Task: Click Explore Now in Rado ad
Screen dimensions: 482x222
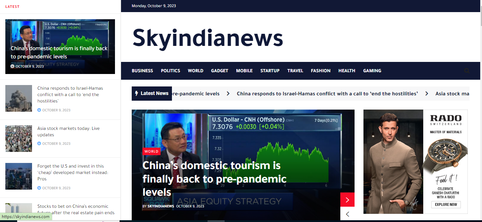Action: (x=446, y=205)
